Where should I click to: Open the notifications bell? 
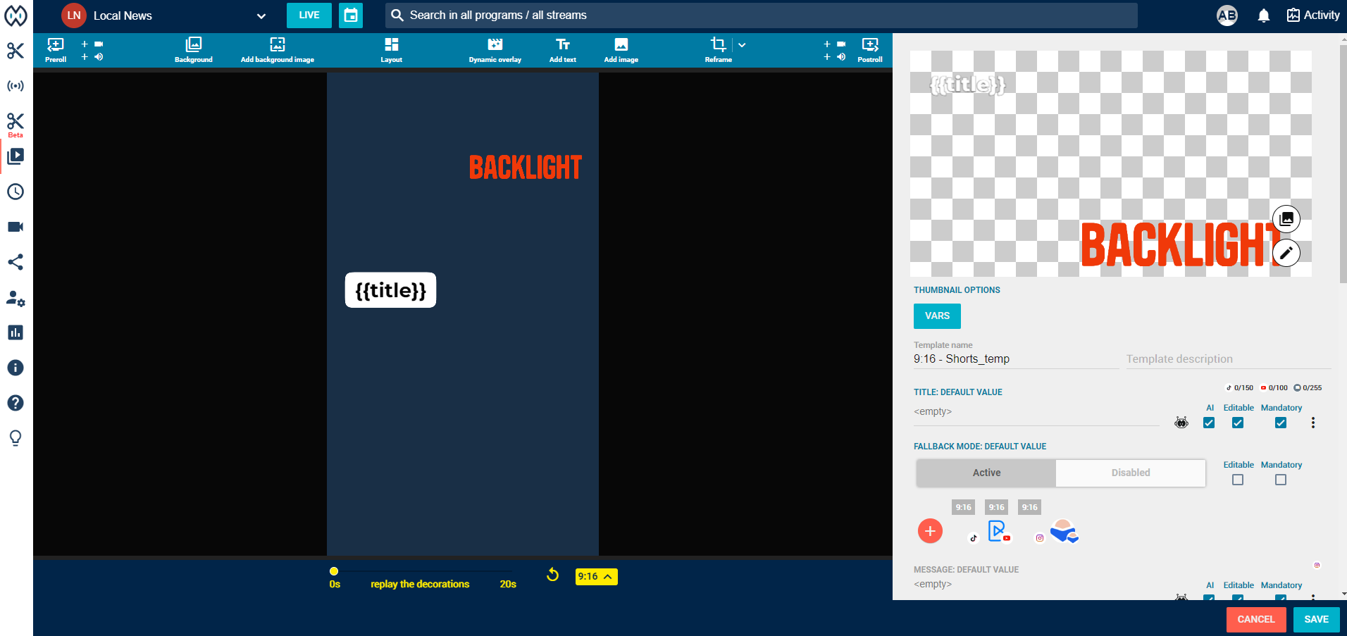1263,15
